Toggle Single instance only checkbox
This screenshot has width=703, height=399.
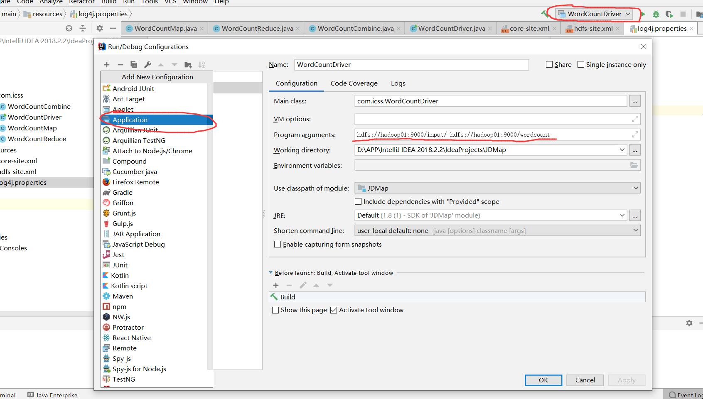581,64
